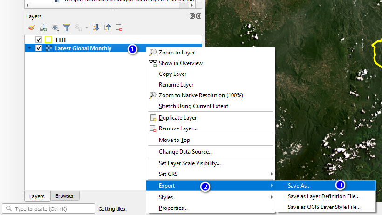The height and width of the screenshot is (215, 382).
Task: Choose Set Layer Scale Visibility...
Action: 211,163
